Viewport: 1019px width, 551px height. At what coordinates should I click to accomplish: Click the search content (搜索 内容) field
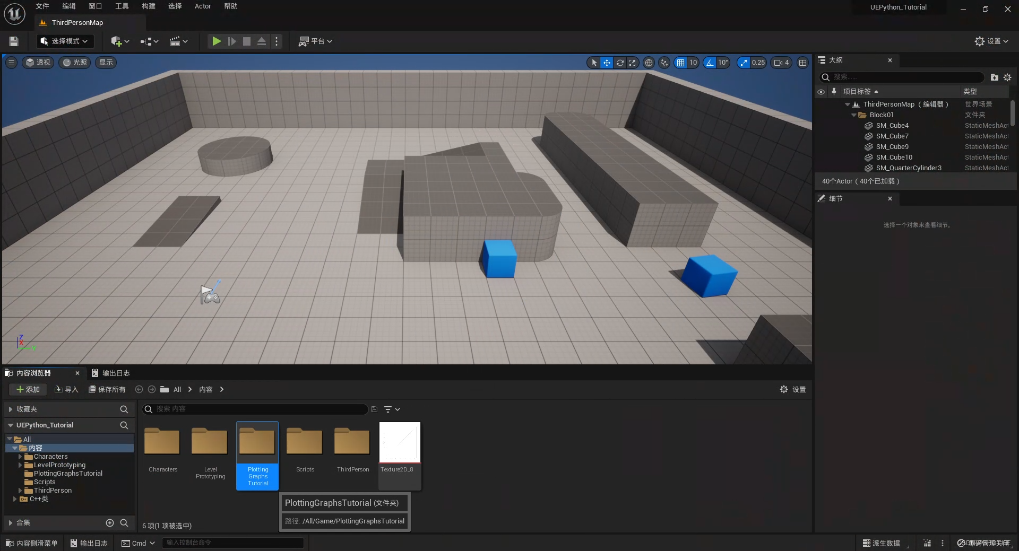click(255, 409)
